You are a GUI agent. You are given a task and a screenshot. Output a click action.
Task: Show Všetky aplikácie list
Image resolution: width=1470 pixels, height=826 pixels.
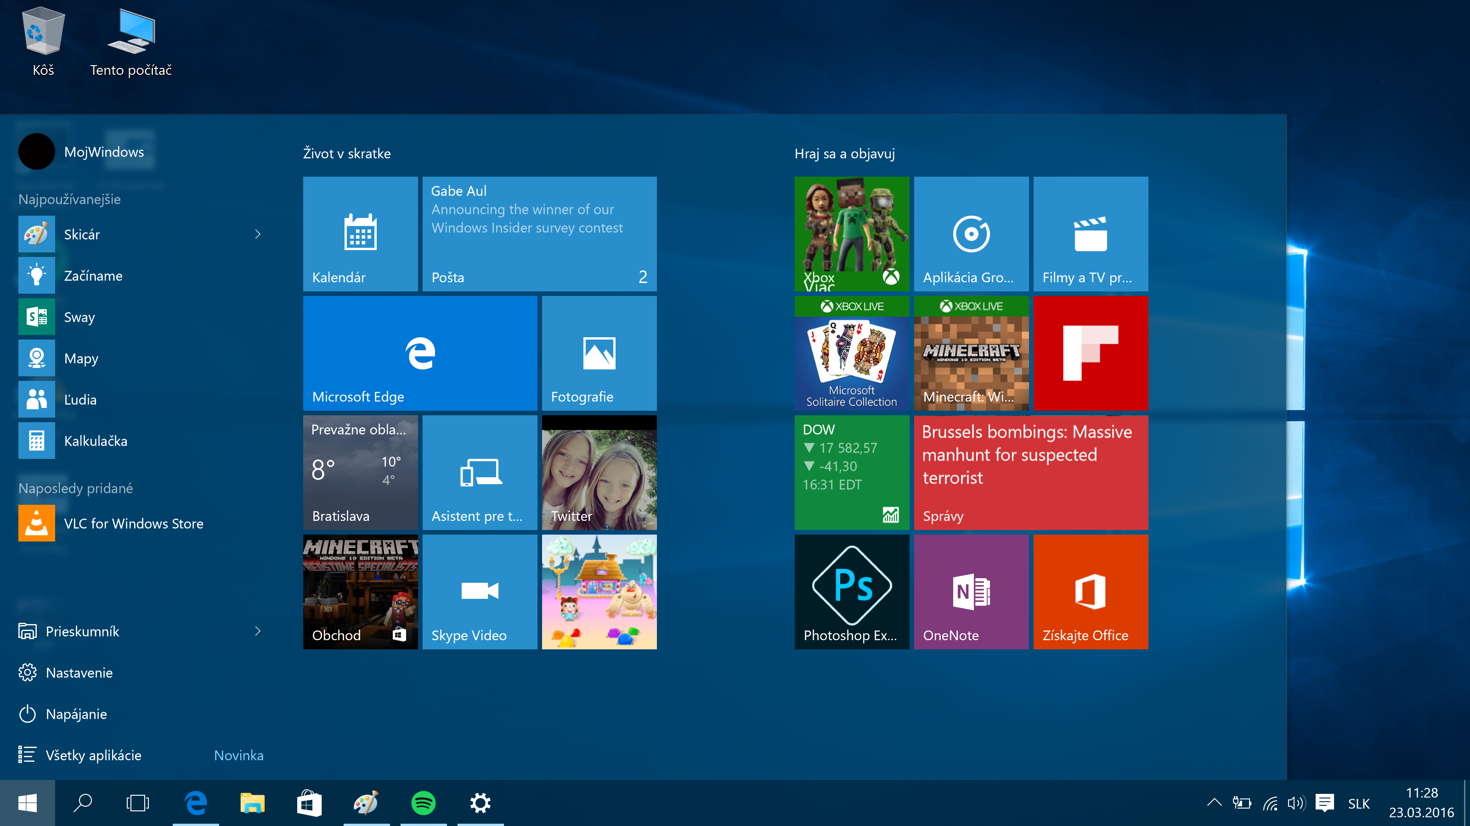point(143,755)
